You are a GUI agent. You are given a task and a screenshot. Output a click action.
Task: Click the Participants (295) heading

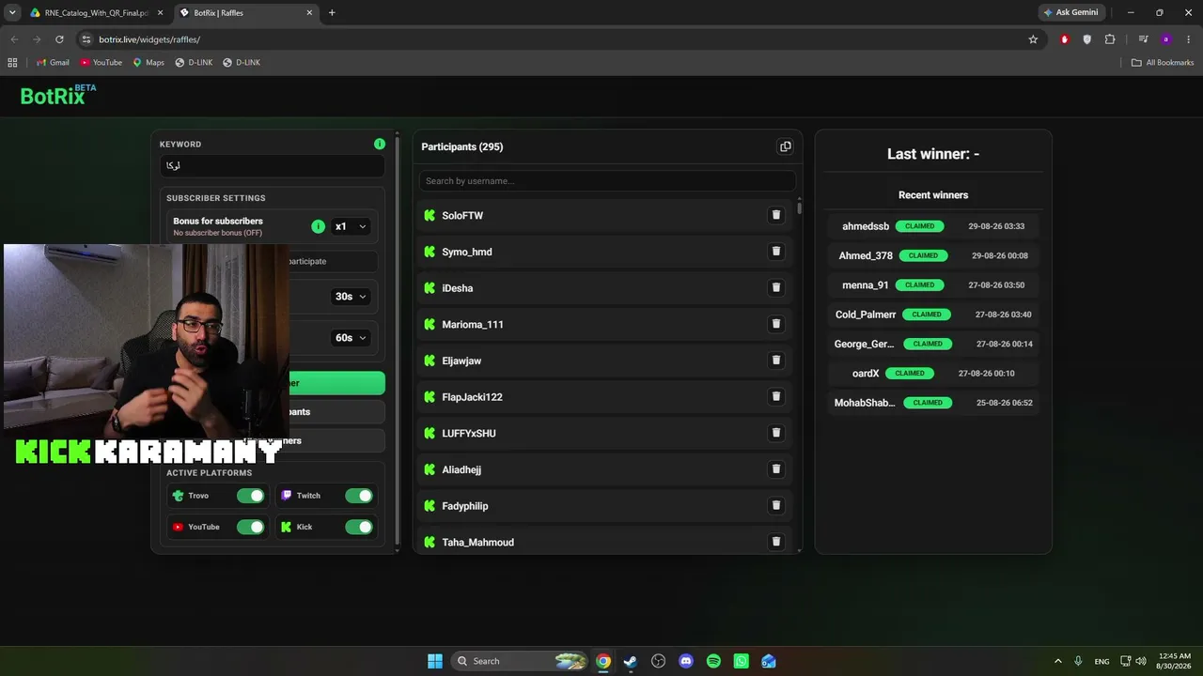point(462,146)
